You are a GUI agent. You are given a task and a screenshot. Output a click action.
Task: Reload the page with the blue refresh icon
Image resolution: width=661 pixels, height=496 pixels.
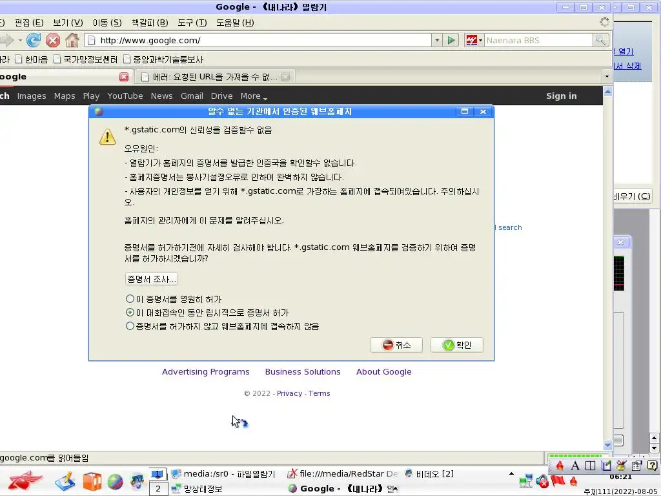(x=34, y=41)
